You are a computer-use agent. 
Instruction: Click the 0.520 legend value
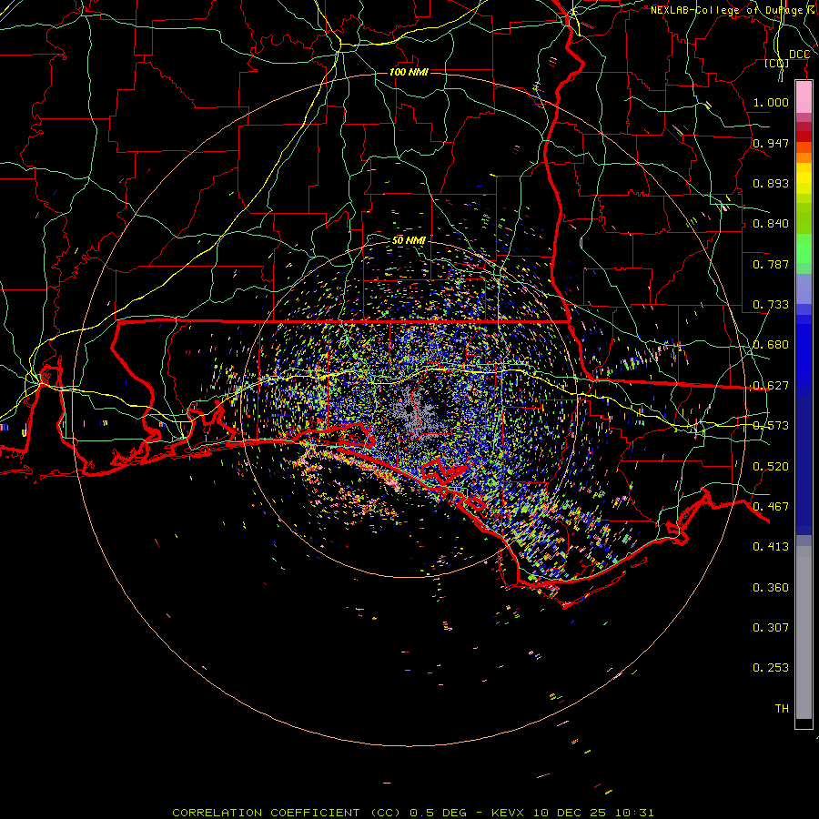click(771, 467)
